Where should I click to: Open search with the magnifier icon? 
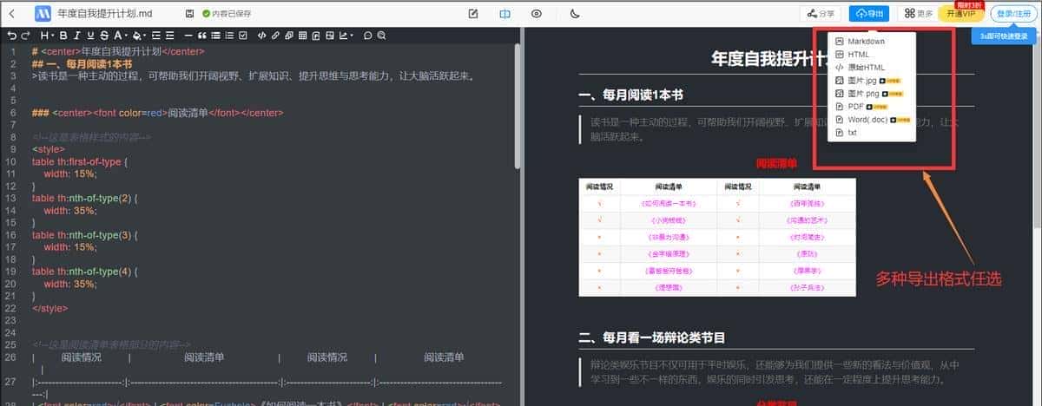(380, 36)
